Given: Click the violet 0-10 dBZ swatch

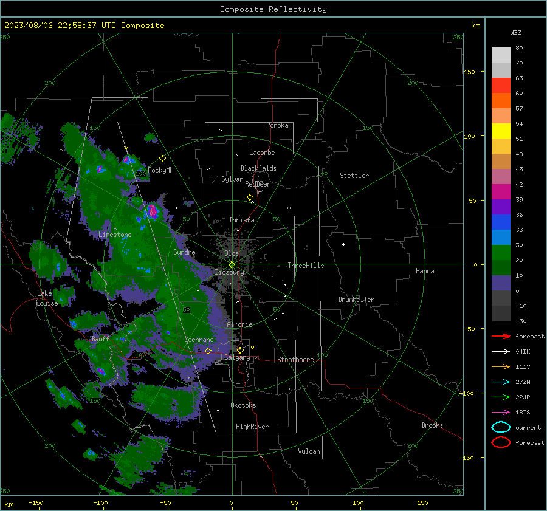Looking at the screenshot, I should [501, 283].
